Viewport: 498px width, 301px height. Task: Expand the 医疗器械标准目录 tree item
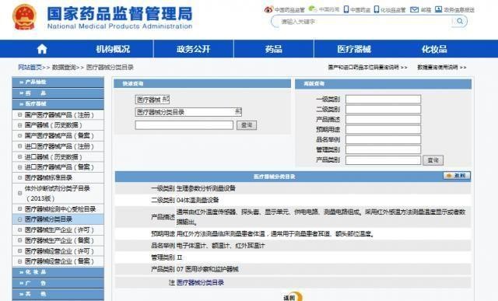point(19,177)
